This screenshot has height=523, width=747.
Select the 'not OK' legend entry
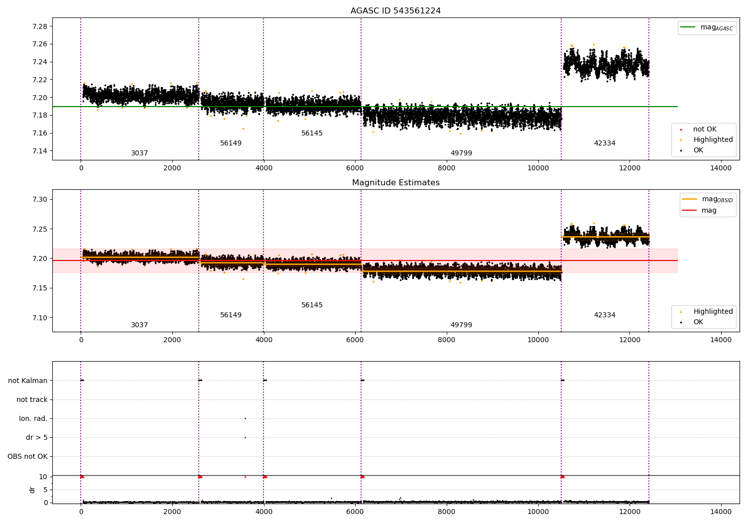[705, 130]
